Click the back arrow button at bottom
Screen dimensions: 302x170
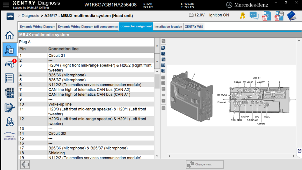tap(25, 164)
